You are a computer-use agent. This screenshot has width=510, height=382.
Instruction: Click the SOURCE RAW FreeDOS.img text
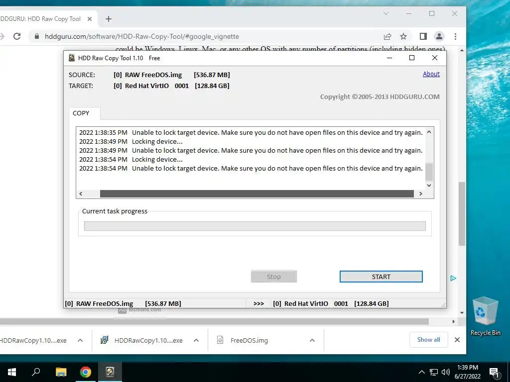pos(153,75)
